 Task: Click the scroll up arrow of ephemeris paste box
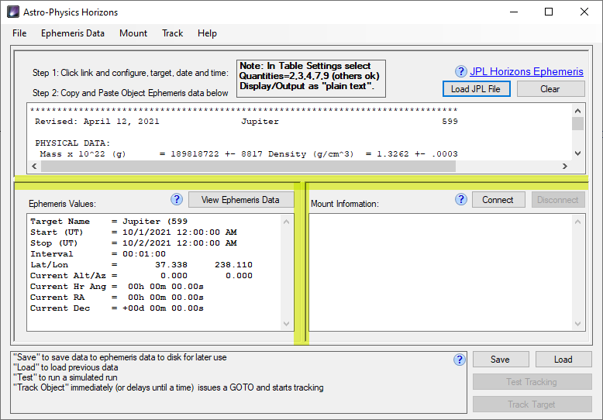coord(577,111)
